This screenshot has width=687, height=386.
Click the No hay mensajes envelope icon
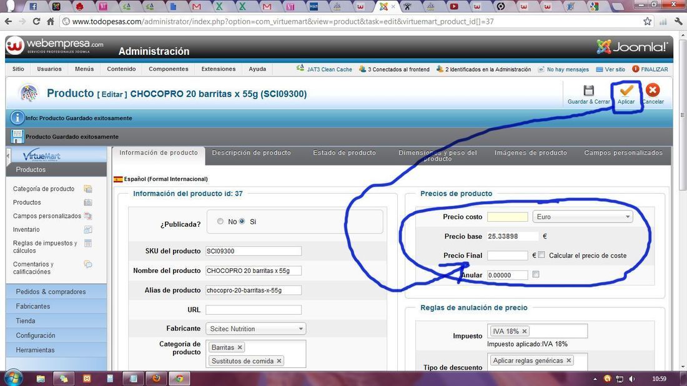(x=541, y=69)
